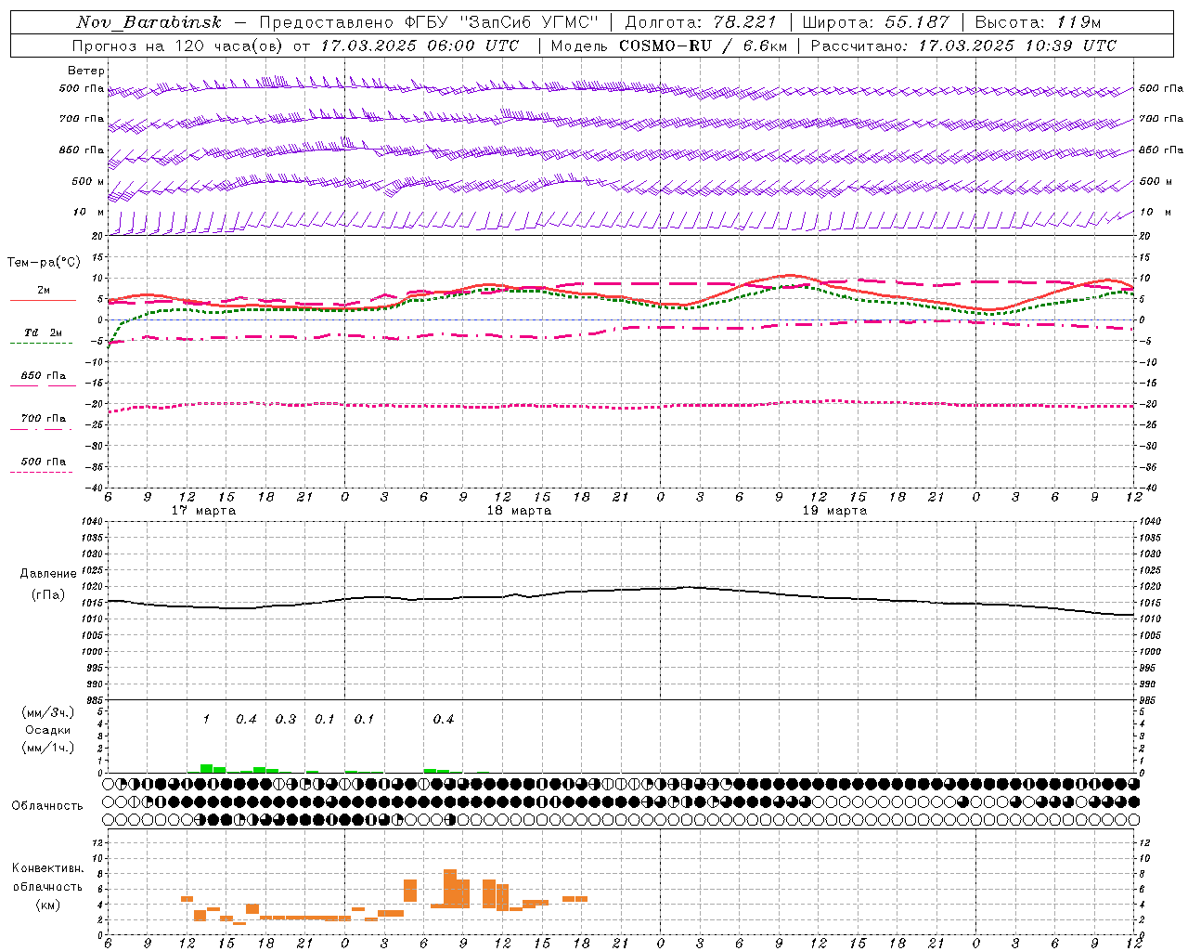Click the '17 марта' date label
1188x951 pixels.
[x=204, y=511]
